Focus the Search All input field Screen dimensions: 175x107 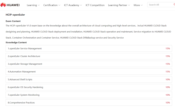[161, 5]
